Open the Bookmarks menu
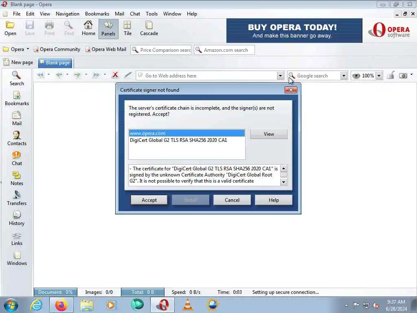The height and width of the screenshot is (313, 417). tap(97, 14)
